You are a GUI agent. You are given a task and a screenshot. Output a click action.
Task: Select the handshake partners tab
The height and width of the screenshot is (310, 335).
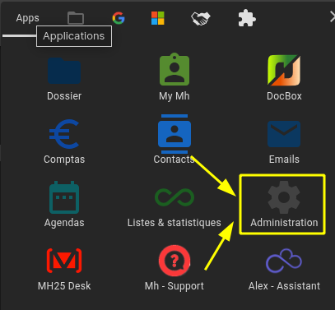pos(201,19)
